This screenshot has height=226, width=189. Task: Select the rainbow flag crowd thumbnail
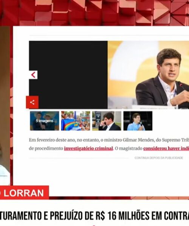(x=76, y=121)
